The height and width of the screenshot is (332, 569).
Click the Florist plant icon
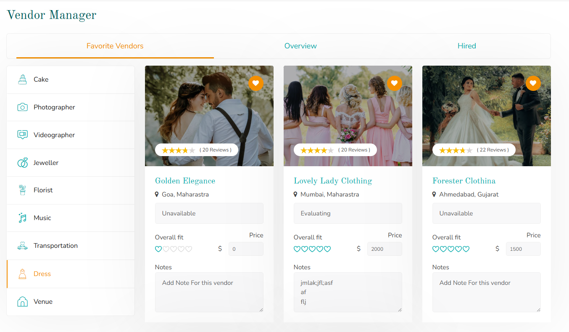tap(22, 190)
